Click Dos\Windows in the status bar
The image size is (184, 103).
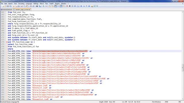pos(156,102)
